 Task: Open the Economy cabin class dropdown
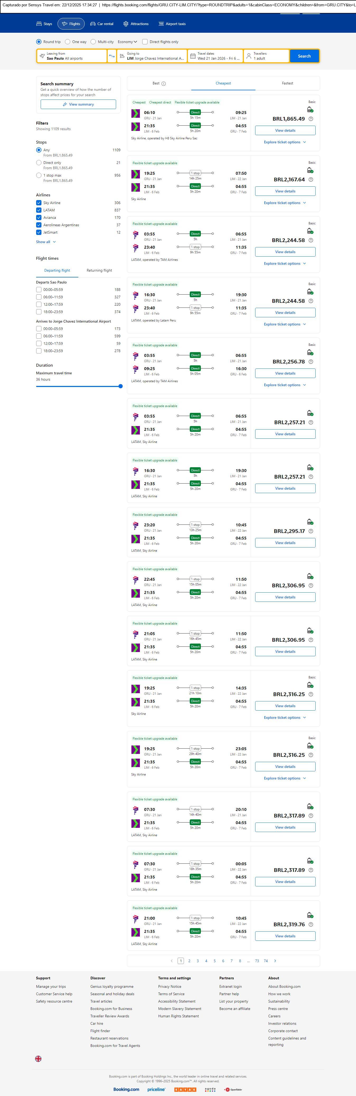pyautogui.click(x=127, y=42)
